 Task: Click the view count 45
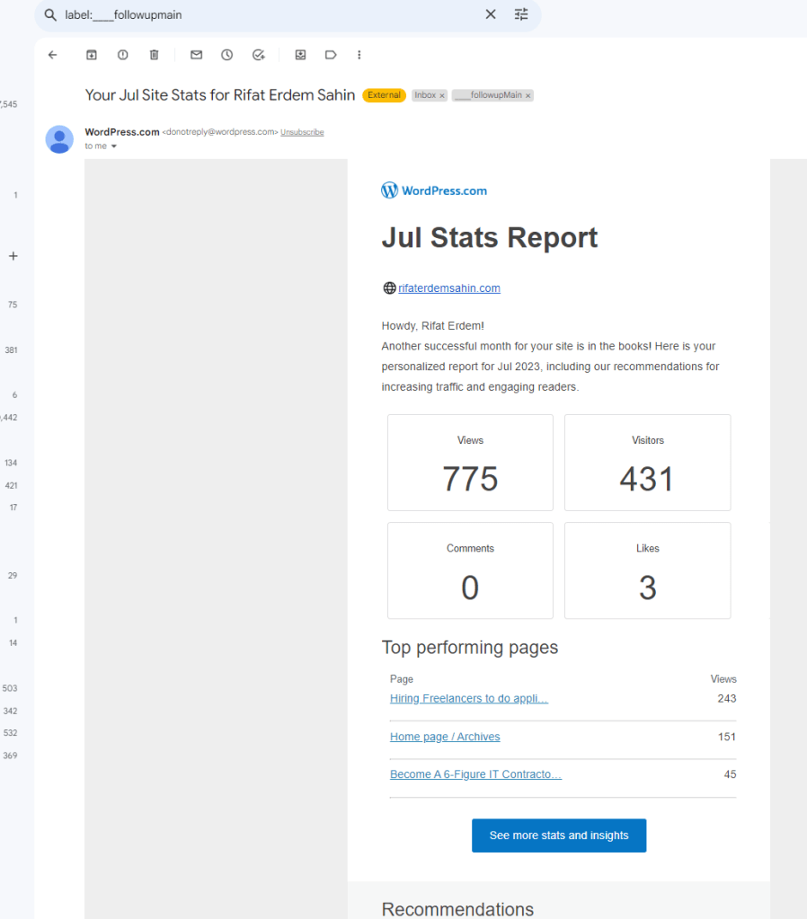pyautogui.click(x=731, y=774)
